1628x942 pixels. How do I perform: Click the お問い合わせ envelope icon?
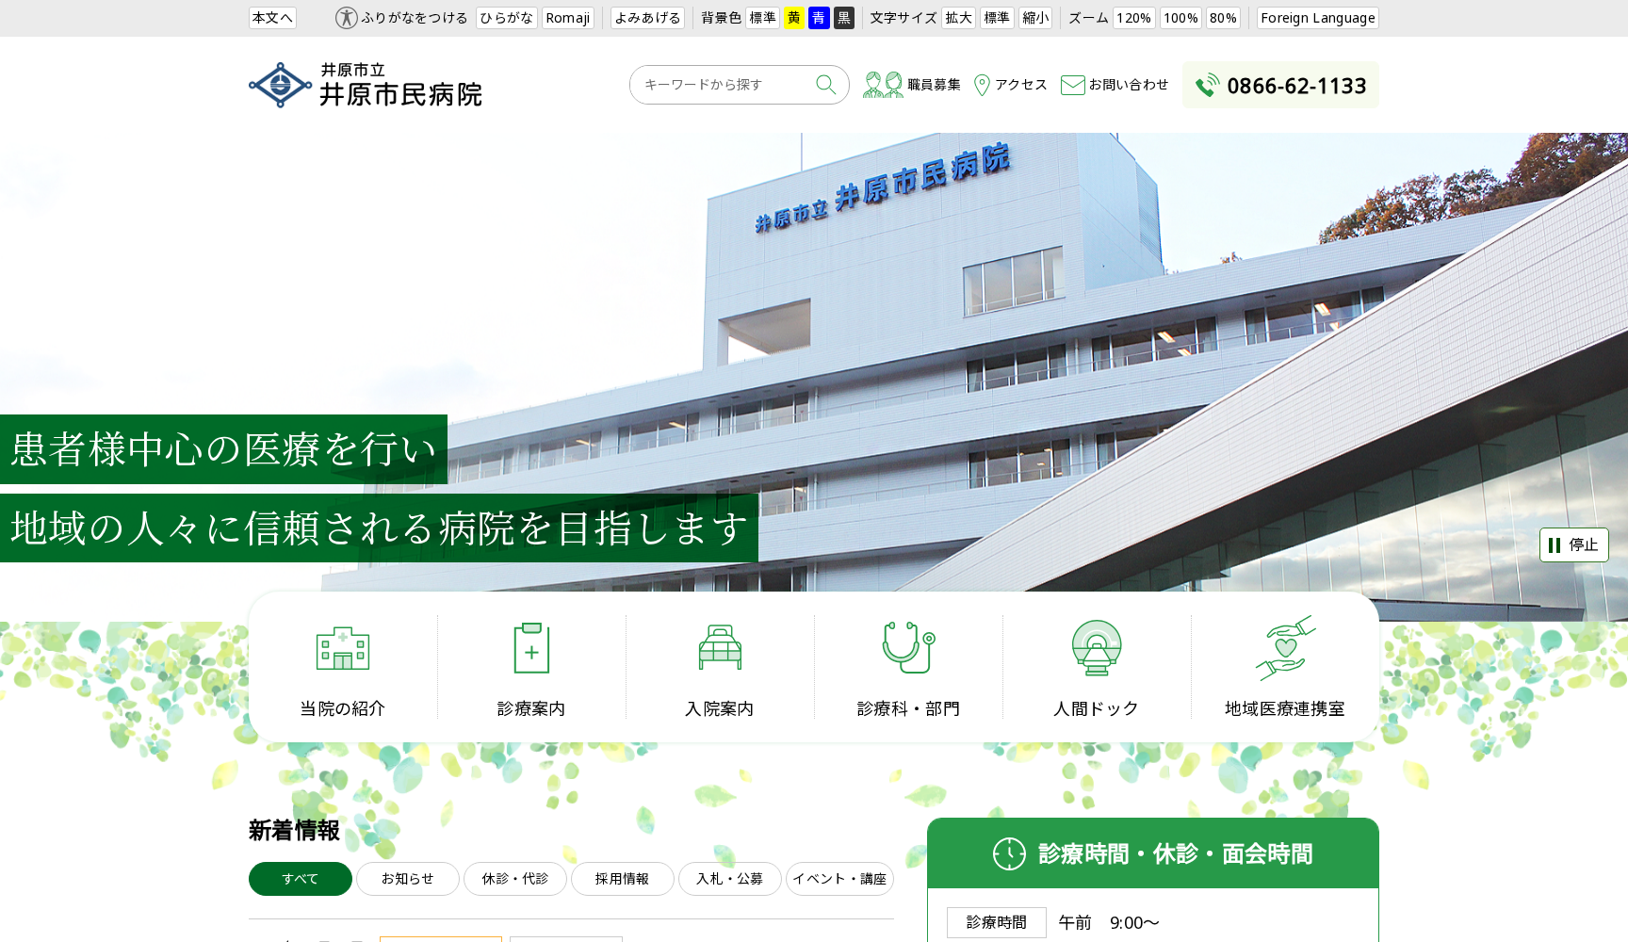click(1072, 85)
